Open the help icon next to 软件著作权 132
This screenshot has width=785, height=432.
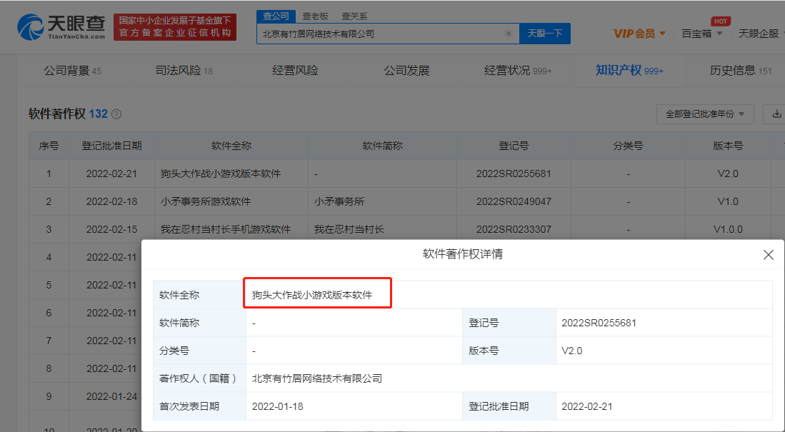(x=117, y=114)
